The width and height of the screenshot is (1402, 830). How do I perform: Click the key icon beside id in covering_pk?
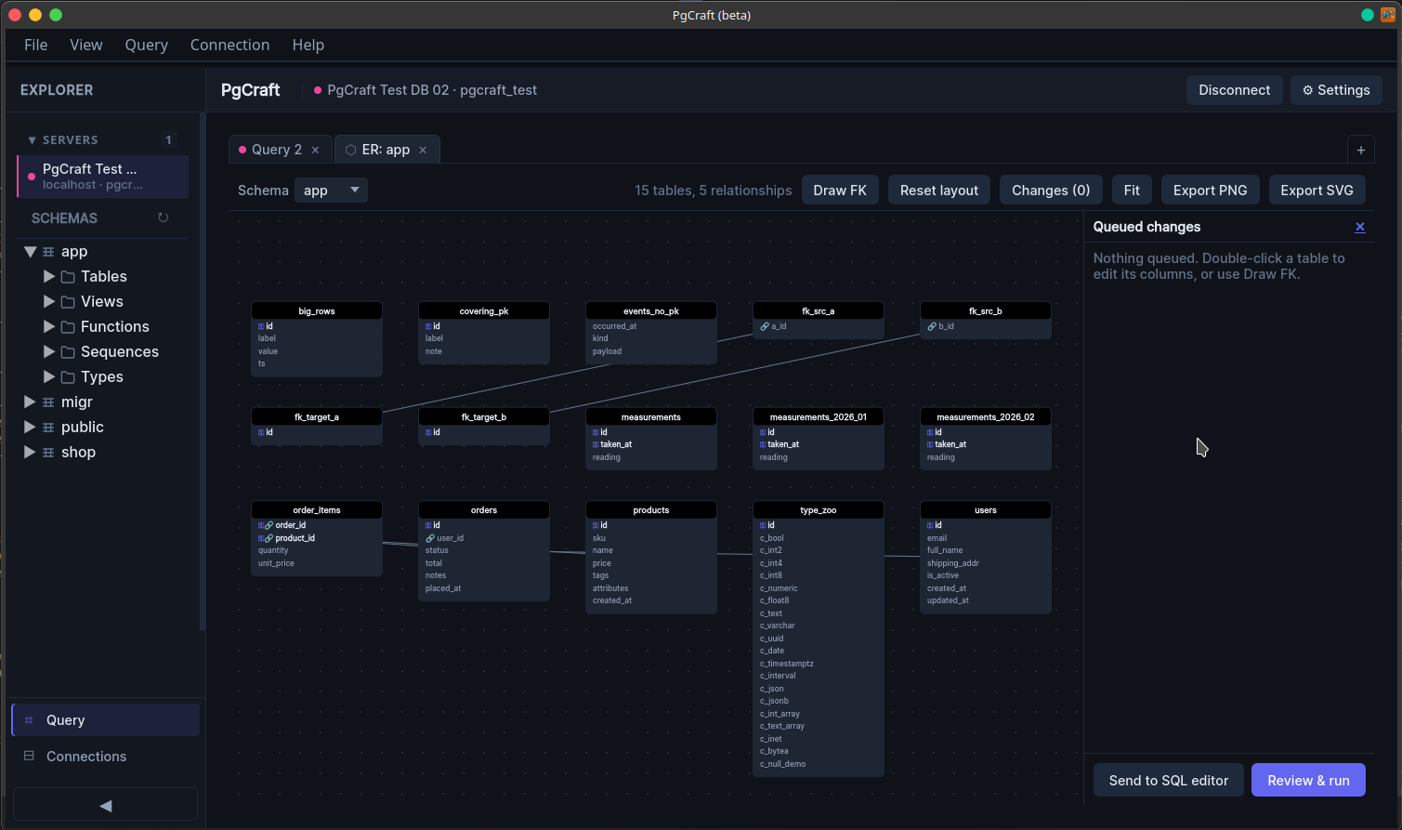[x=428, y=326]
